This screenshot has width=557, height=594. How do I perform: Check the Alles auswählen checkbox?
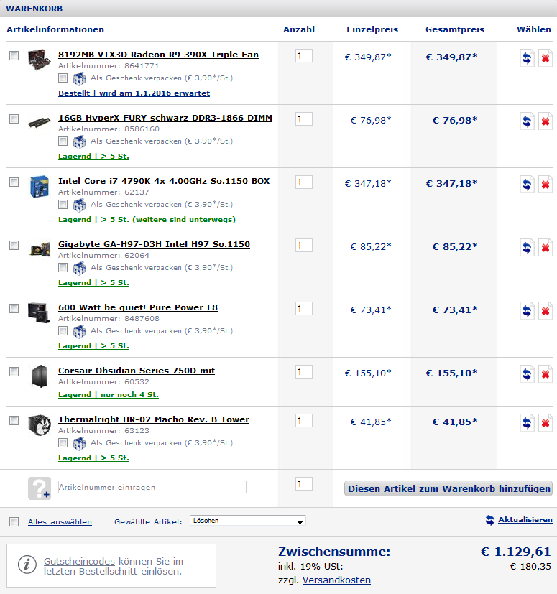click(x=14, y=521)
